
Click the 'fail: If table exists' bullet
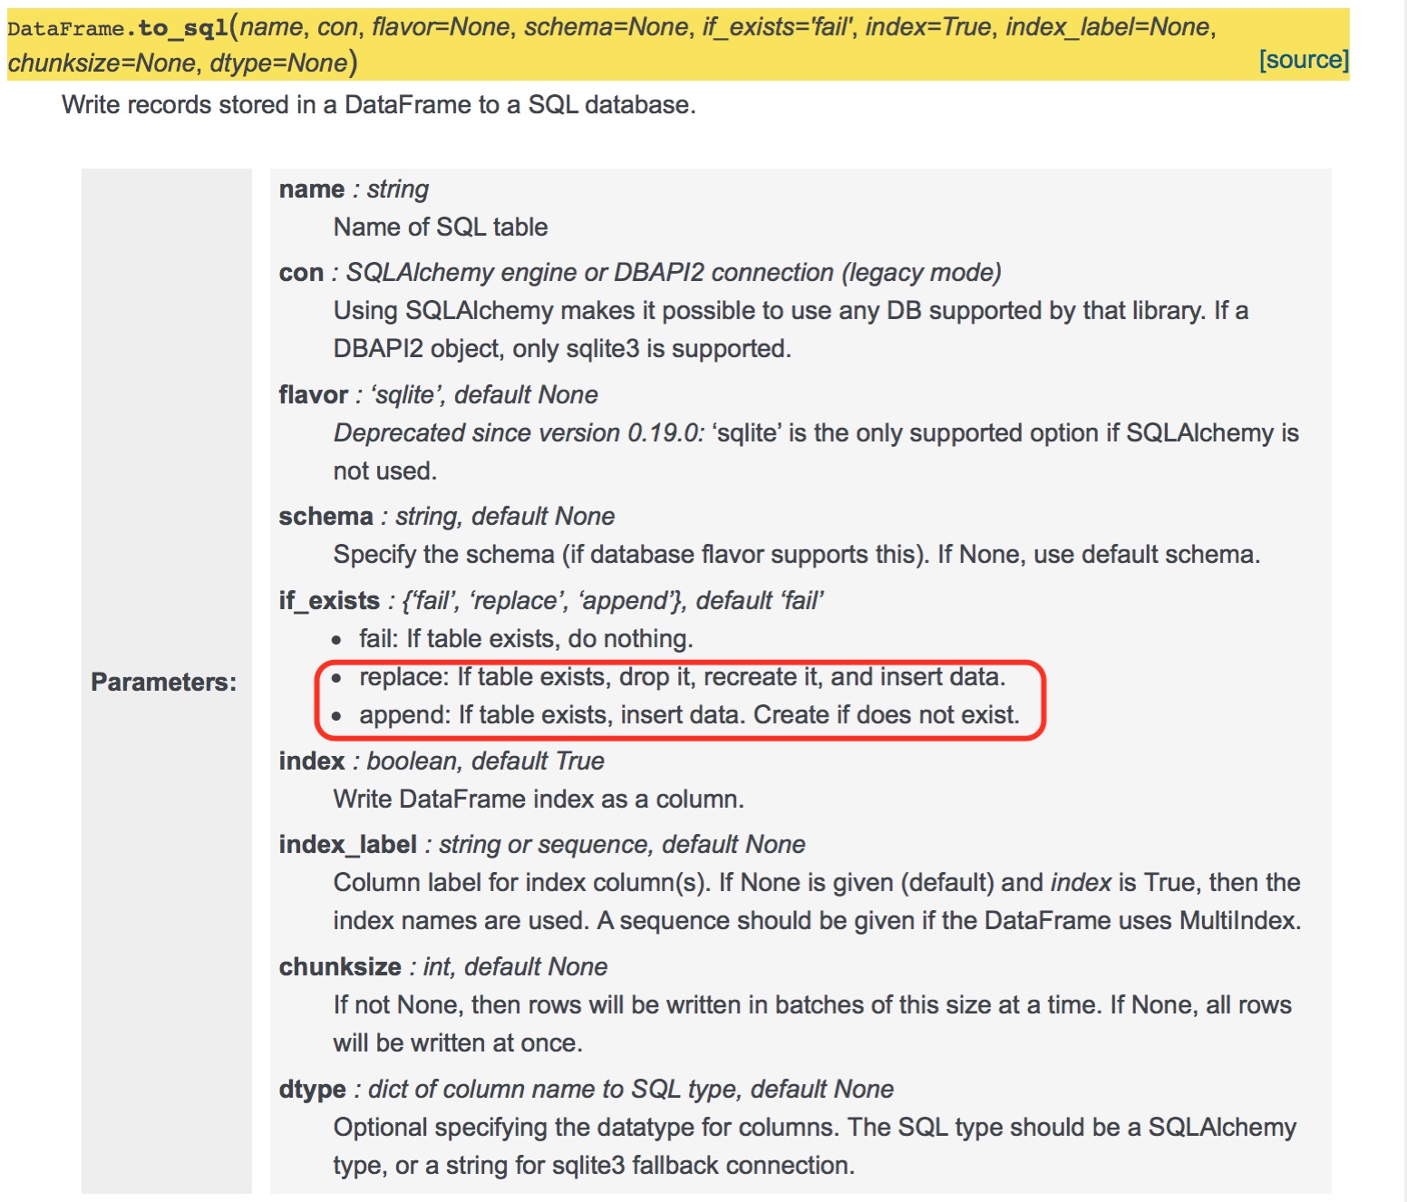526,638
